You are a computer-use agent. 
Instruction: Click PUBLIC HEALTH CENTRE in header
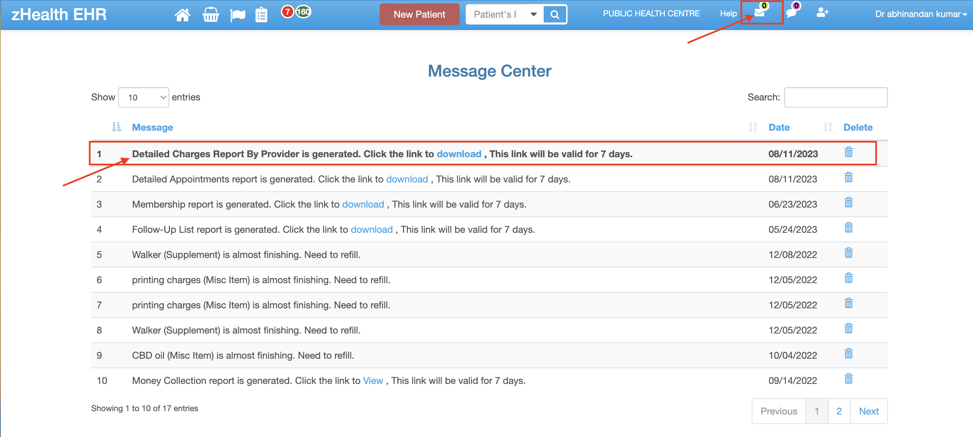(651, 14)
